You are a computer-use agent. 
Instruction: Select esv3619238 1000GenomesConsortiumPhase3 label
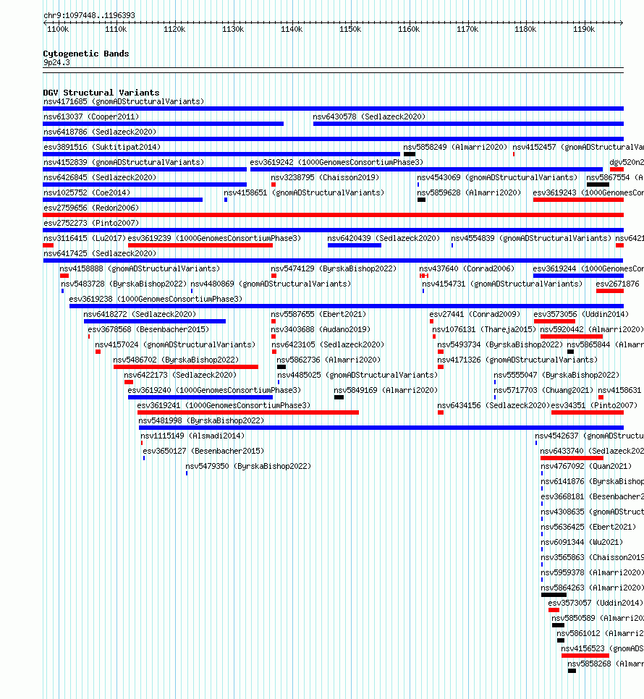(x=156, y=299)
